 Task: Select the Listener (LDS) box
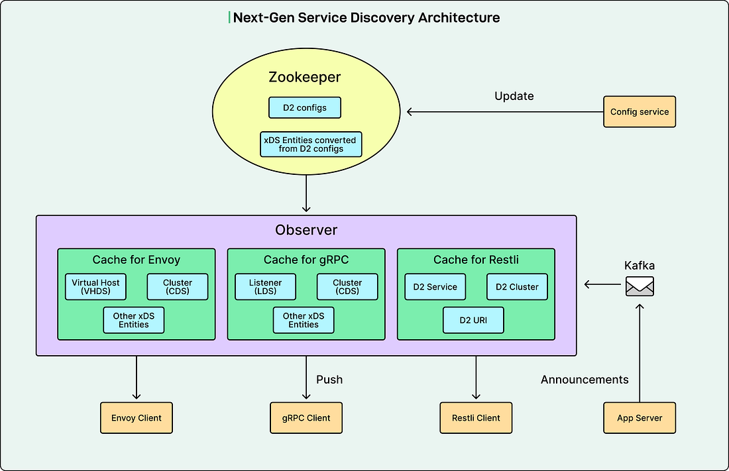click(265, 287)
